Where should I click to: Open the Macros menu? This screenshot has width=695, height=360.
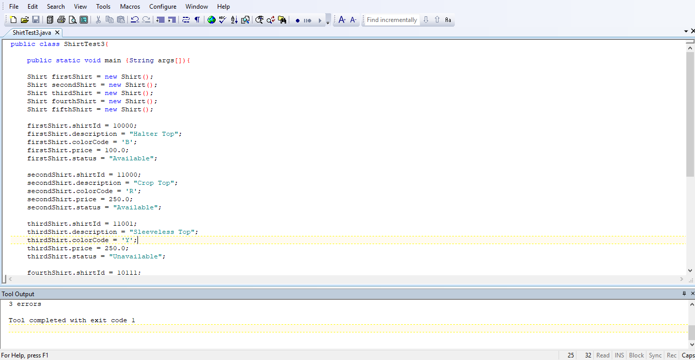coord(130,6)
